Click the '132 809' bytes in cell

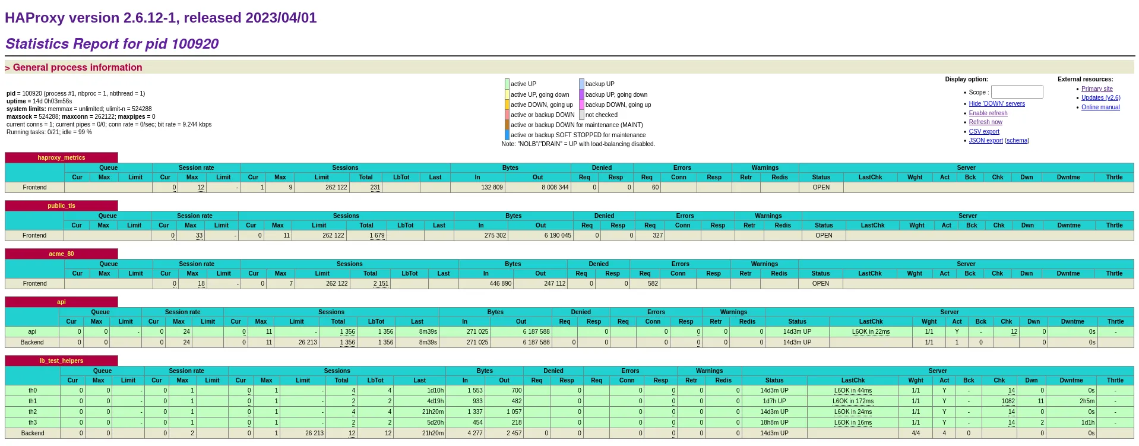pos(477,188)
